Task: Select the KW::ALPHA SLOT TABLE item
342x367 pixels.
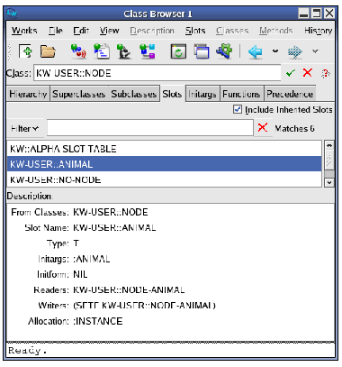Action: 165,149
